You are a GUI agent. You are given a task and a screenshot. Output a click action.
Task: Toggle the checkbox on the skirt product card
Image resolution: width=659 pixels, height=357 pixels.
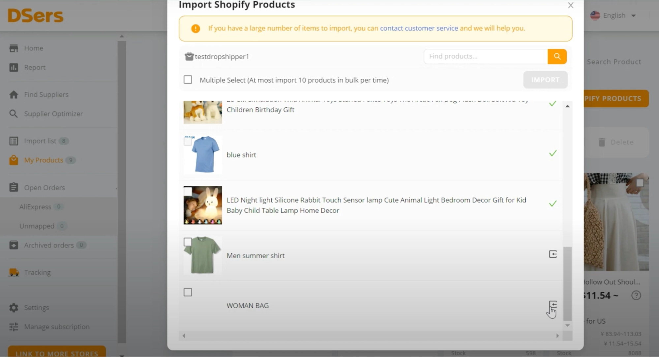pyautogui.click(x=640, y=183)
